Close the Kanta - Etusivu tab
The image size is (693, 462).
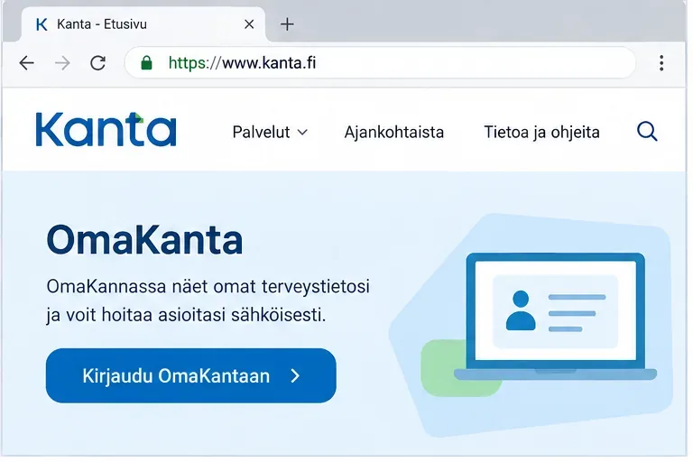tap(249, 24)
